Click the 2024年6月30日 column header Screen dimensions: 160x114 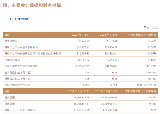(79, 91)
